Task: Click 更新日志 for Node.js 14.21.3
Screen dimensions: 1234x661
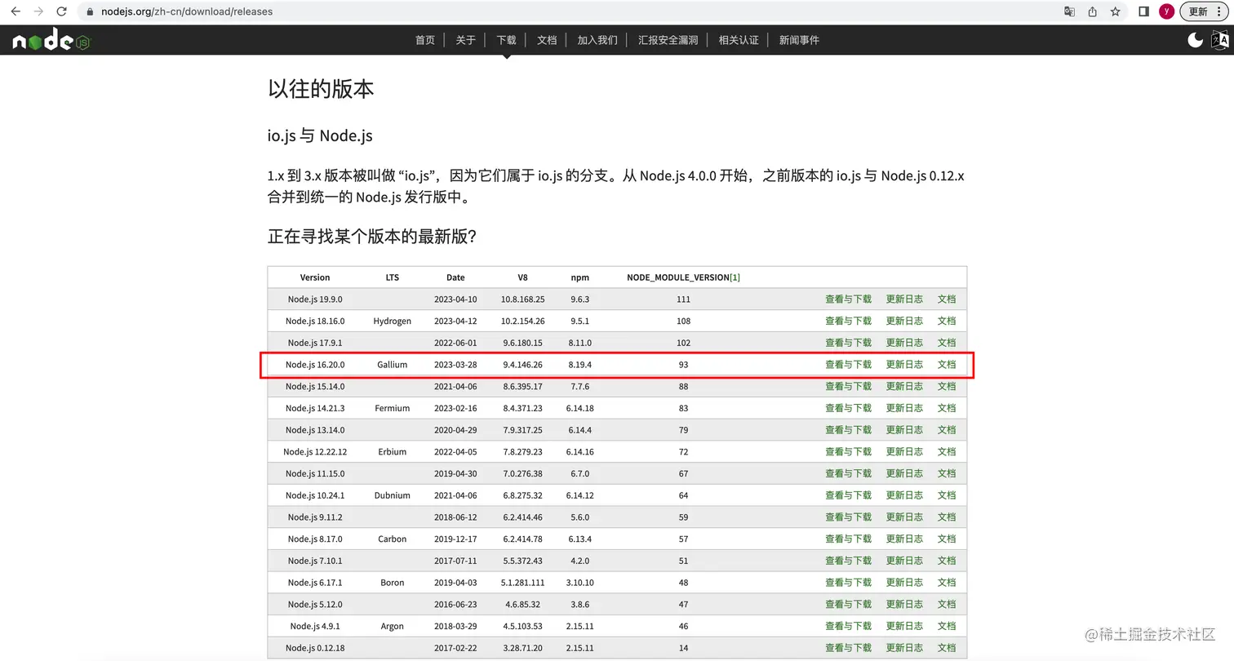Action: [x=904, y=408]
